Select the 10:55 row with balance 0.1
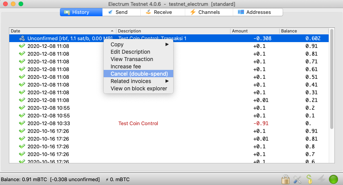 [x=169, y=116]
